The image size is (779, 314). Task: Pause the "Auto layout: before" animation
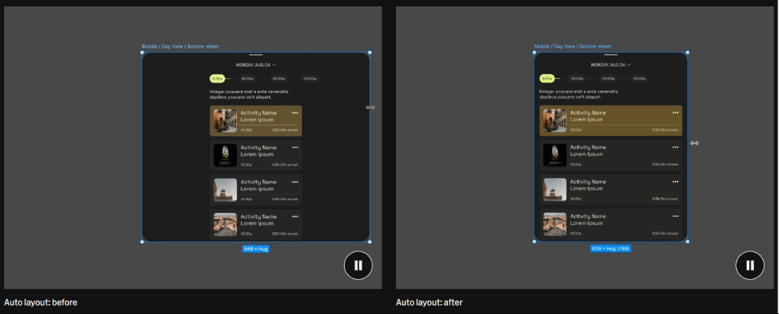click(x=358, y=265)
